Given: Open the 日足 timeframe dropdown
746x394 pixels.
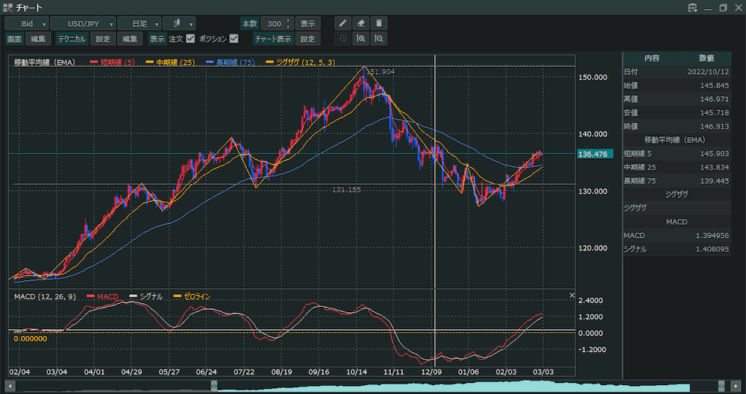Looking at the screenshot, I should click(x=140, y=23).
